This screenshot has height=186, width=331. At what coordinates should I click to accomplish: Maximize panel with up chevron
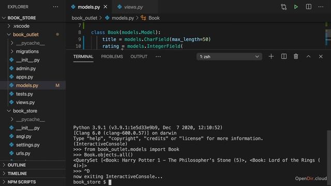pyautogui.click(x=308, y=56)
